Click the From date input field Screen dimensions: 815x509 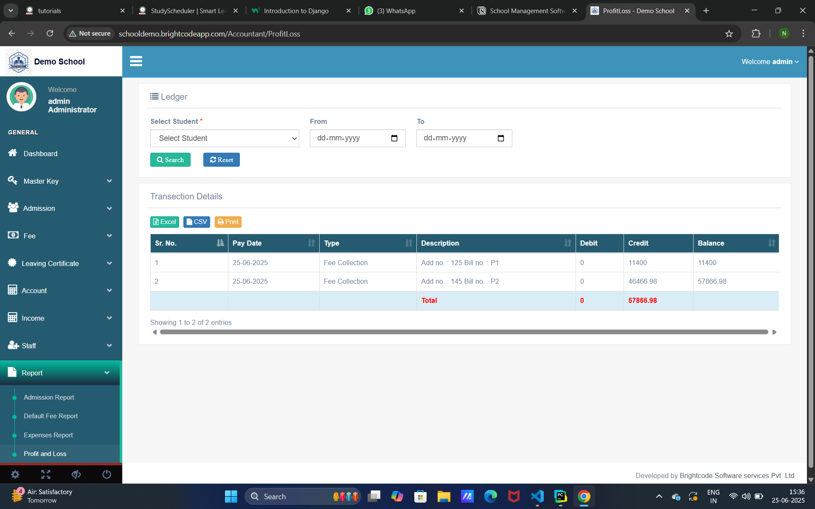(x=357, y=138)
